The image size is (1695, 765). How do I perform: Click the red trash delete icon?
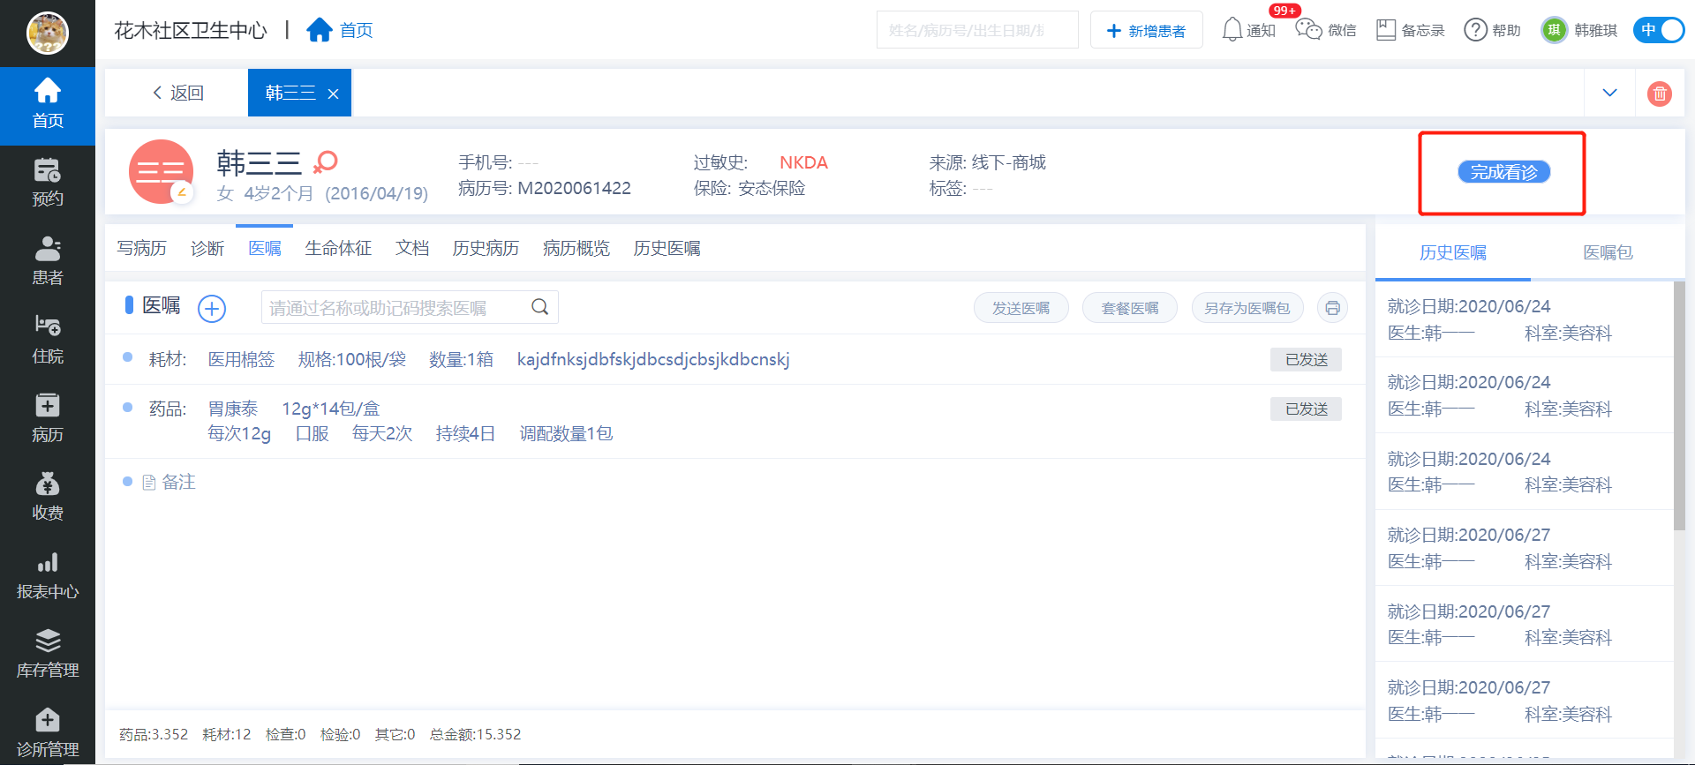click(1660, 94)
